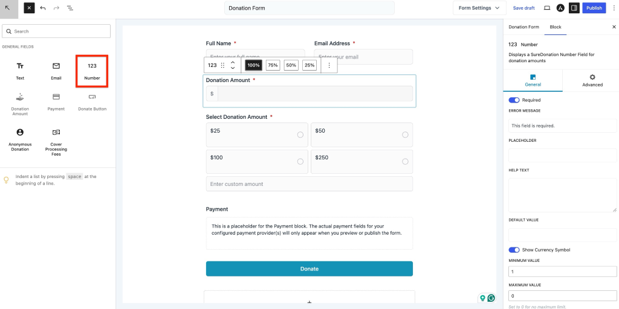619x309 pixels.
Task: Add the Anonymous Donation block
Action: [x=20, y=140]
